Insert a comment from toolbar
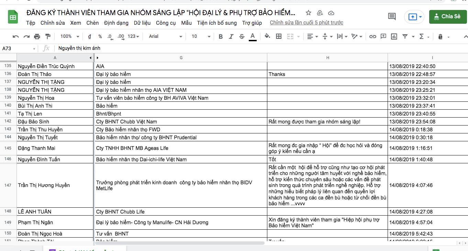The width and height of the screenshot is (468, 251). (x=383, y=36)
